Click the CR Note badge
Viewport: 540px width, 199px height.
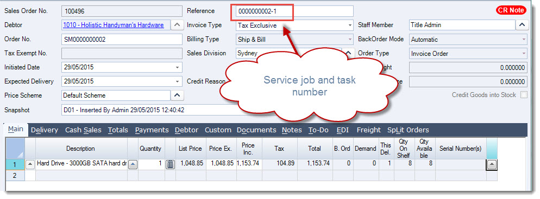511,10
